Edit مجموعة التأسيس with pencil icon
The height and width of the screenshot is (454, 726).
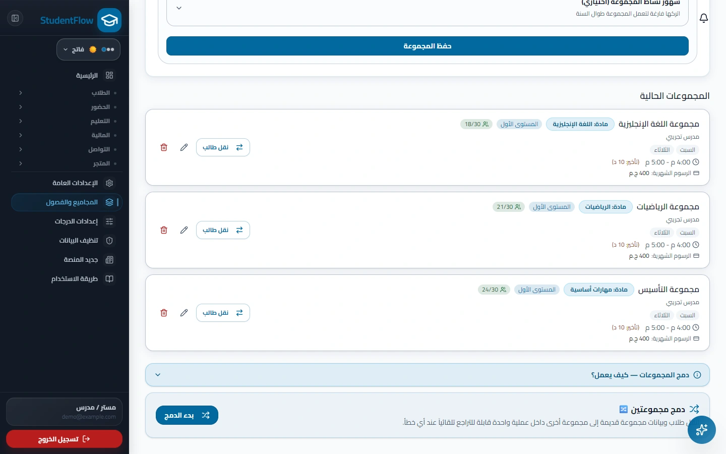184,313
